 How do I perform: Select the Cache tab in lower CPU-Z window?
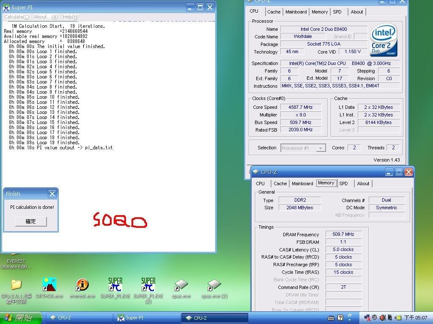[x=280, y=184]
